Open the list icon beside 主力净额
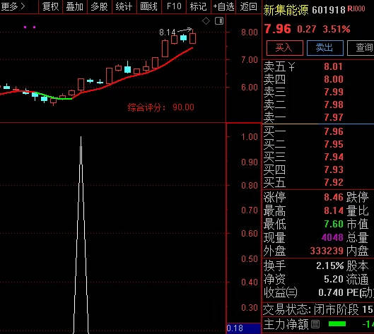This screenshot has width=374, height=334. (x=315, y=324)
